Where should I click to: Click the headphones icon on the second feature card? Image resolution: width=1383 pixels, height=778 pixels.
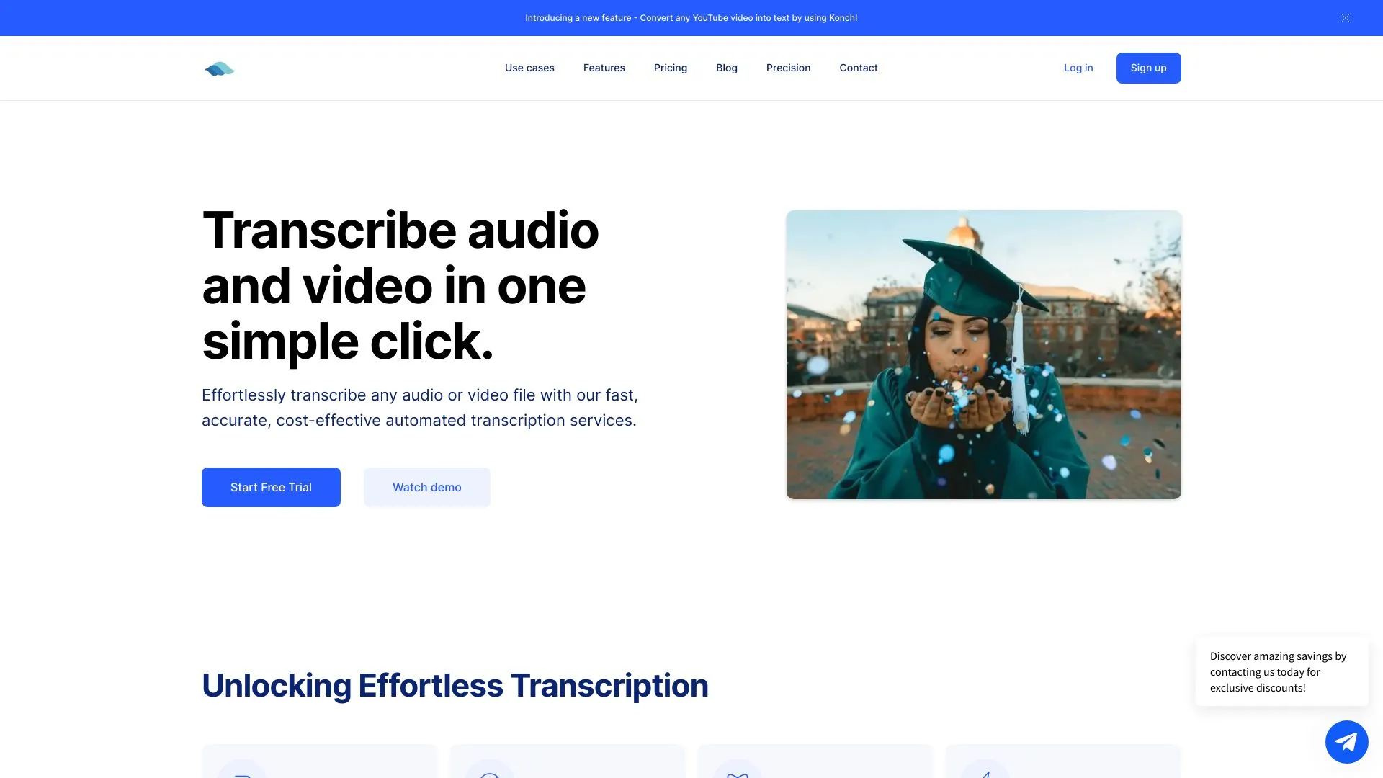pos(491,774)
